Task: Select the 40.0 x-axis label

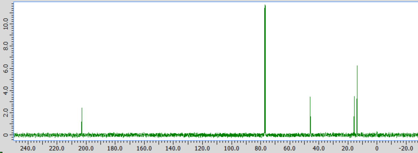Action: [x=319, y=149]
